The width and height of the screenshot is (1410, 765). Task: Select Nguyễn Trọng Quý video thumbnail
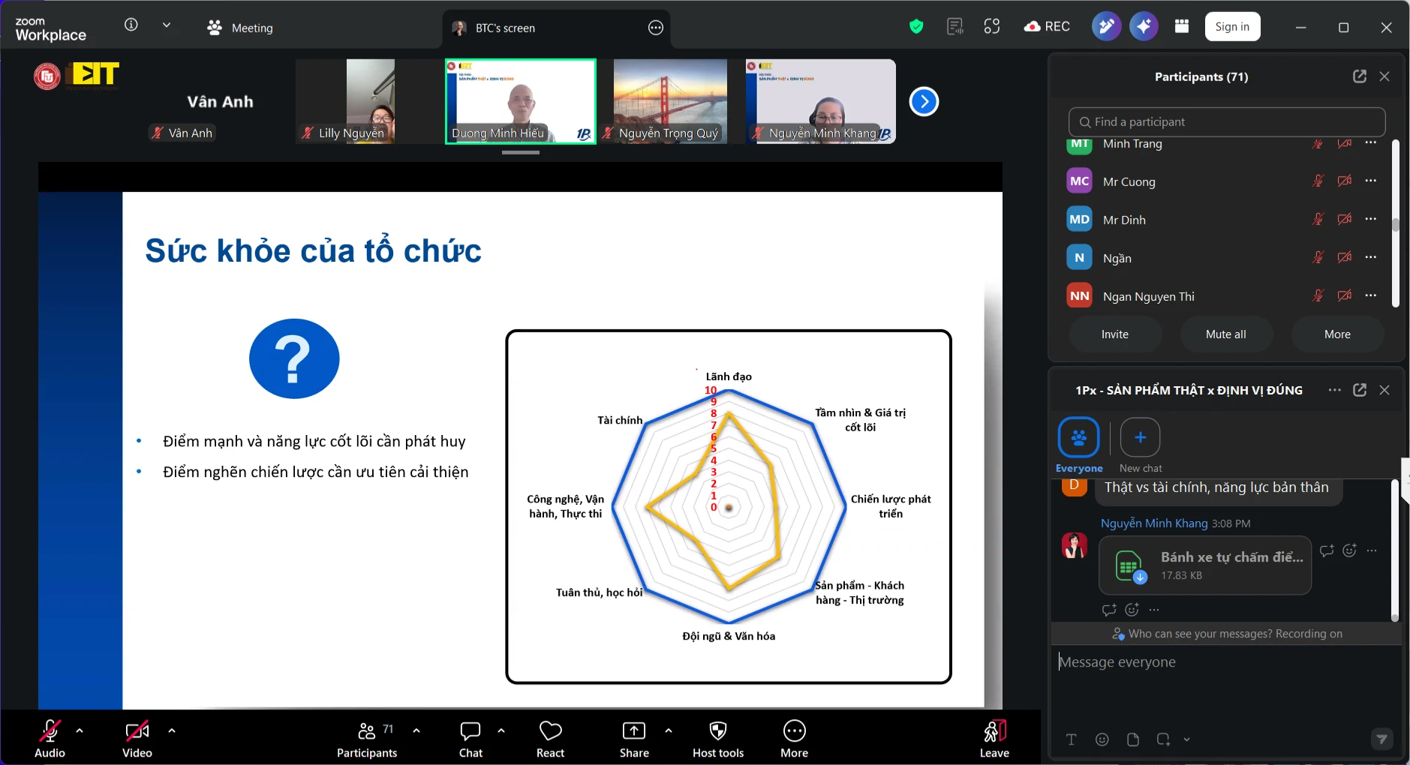[x=670, y=101]
